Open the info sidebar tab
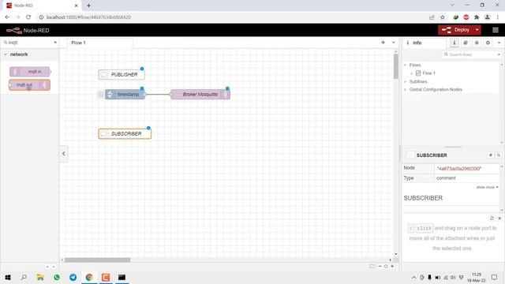The width and height of the screenshot is (505, 284). tap(425, 43)
